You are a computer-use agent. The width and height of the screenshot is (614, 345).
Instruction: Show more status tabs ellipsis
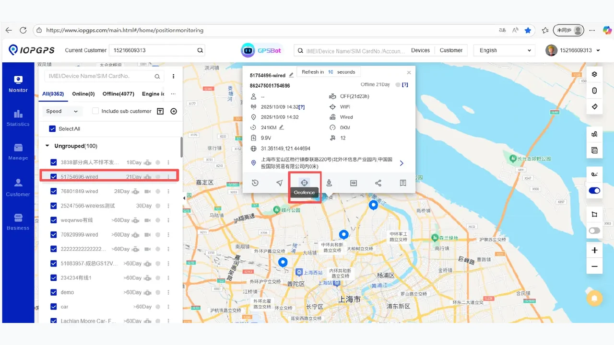[173, 94]
